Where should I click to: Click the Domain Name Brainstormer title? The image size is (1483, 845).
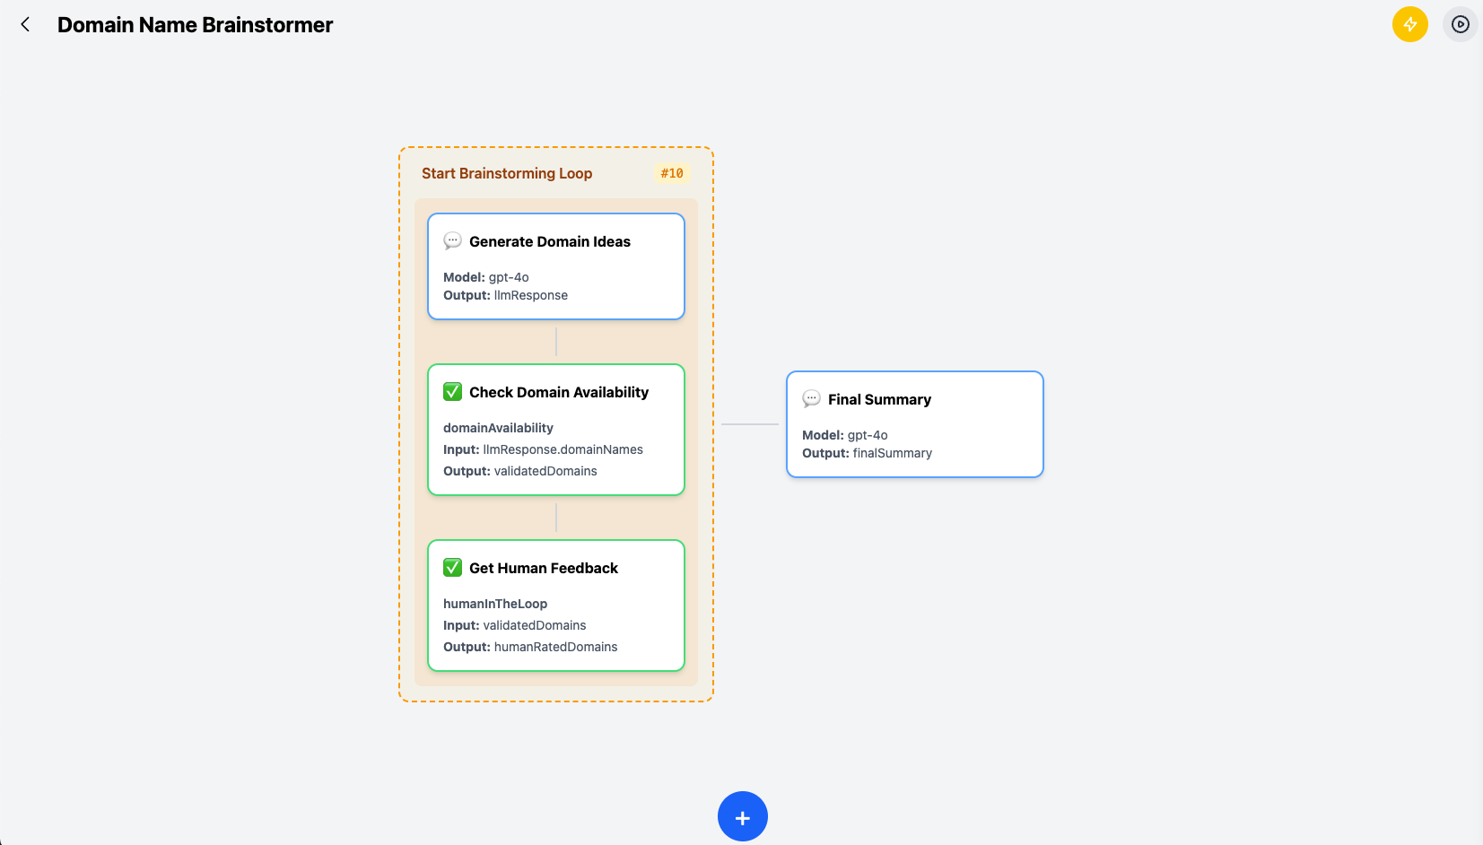pos(194,24)
